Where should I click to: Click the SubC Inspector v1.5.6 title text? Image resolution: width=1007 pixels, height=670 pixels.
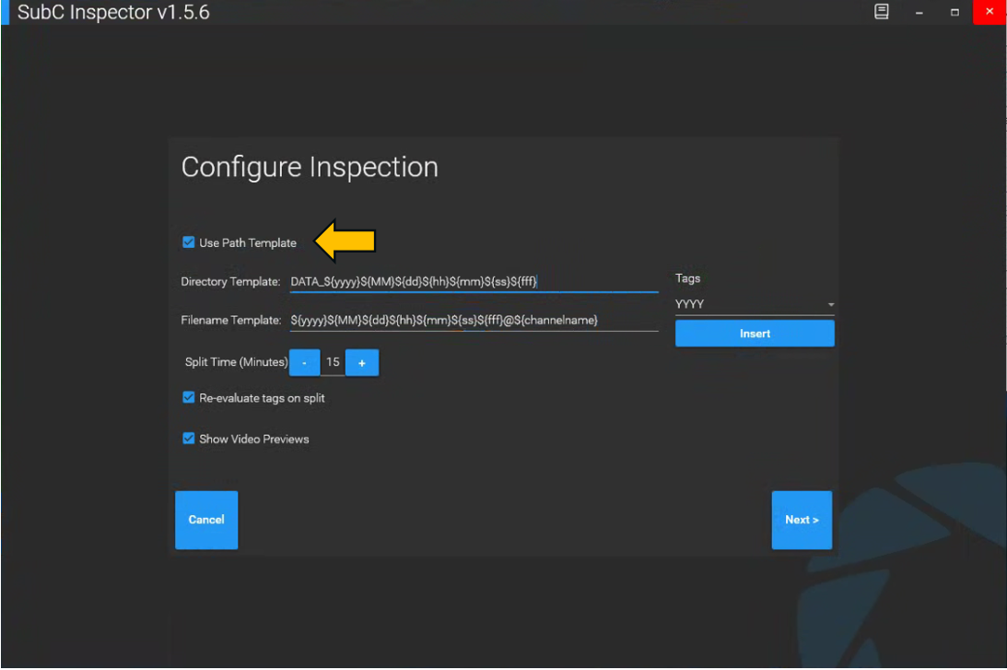tap(113, 13)
